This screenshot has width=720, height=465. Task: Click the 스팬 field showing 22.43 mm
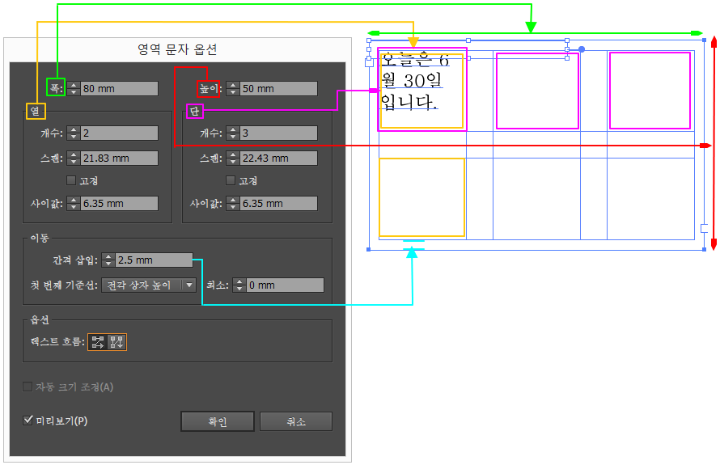pyautogui.click(x=278, y=159)
